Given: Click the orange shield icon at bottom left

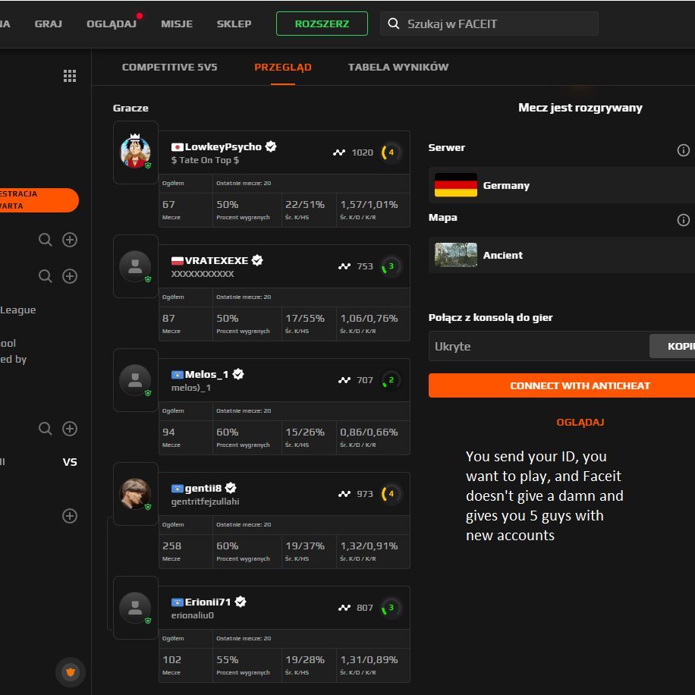Looking at the screenshot, I should click(x=71, y=671).
